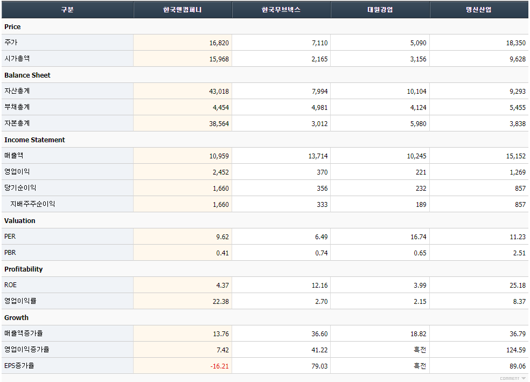Click the 구분 column header
This screenshot has width=530, height=382.
point(67,10)
